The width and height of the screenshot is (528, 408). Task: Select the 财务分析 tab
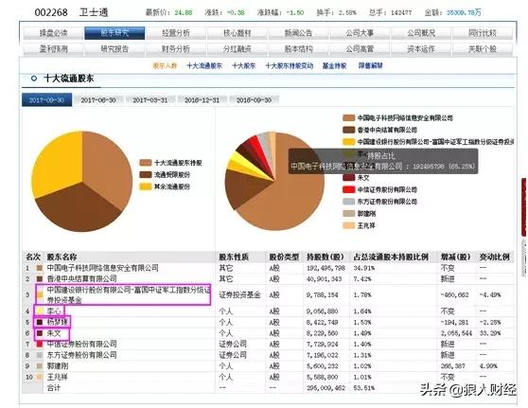point(176,49)
